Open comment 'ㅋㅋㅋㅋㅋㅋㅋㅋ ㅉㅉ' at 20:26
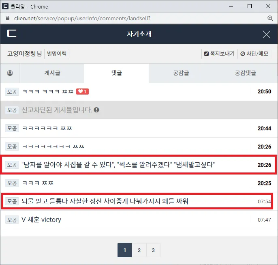The width and height of the screenshot is (278, 265). coord(53,147)
